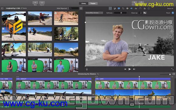This screenshot has height=110, width=176.
Task: Select the 2.0x JAKE speed bar
Action: pos(133,79)
